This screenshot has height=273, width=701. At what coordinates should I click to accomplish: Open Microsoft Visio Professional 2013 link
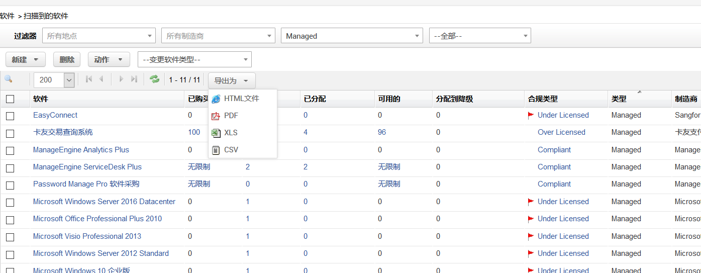tap(87, 236)
